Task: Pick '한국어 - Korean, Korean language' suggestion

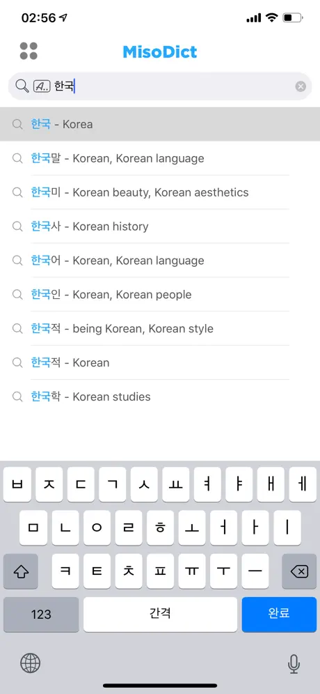Action: tap(160, 261)
